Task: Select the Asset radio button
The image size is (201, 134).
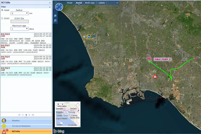Action: point(2,10)
